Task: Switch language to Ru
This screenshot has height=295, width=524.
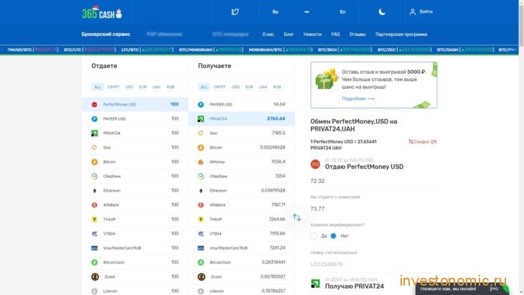Action: point(276,12)
